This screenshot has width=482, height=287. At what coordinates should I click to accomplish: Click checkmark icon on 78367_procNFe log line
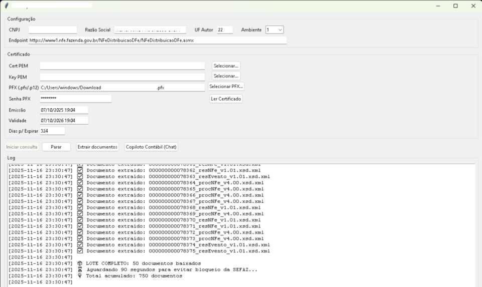pos(80,201)
